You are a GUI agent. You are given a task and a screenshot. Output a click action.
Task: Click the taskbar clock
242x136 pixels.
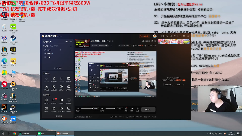tap(231, 134)
